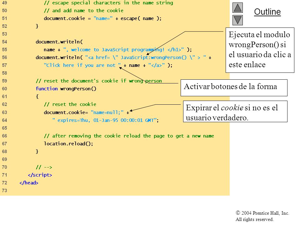Click the "// -->" comment on line 70
300x225 pixels.
click(44, 167)
